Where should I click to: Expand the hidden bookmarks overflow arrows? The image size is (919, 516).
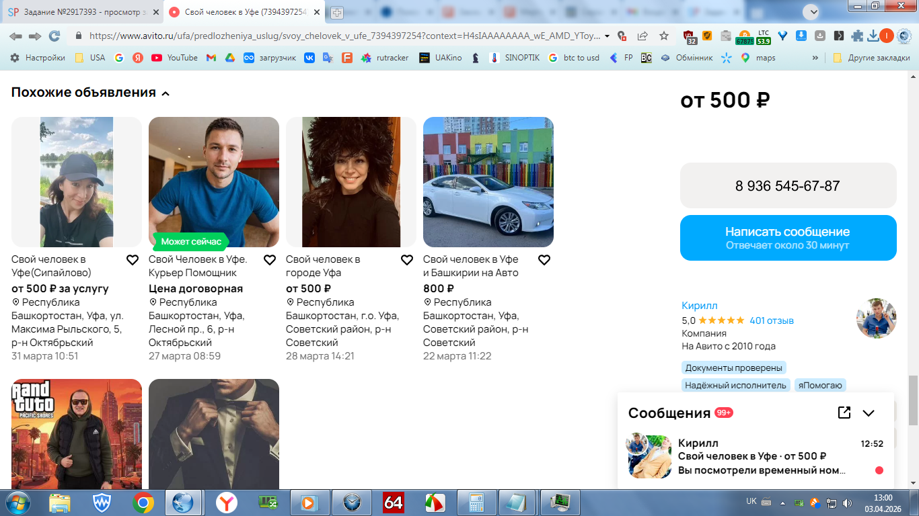tap(815, 58)
